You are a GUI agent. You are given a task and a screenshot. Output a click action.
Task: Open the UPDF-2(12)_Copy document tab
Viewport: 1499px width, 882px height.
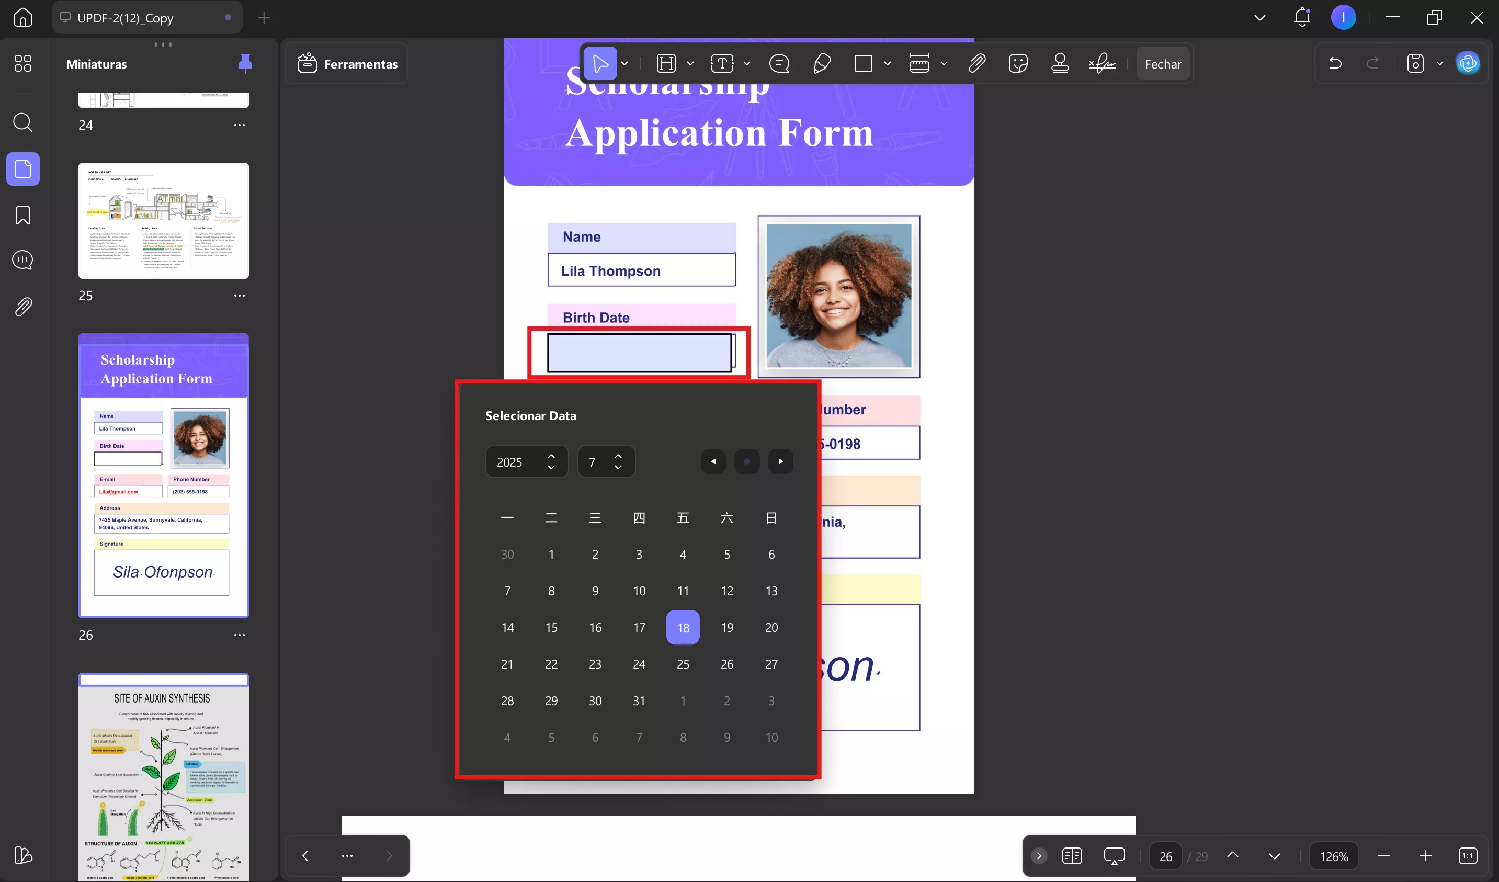pyautogui.click(x=125, y=18)
